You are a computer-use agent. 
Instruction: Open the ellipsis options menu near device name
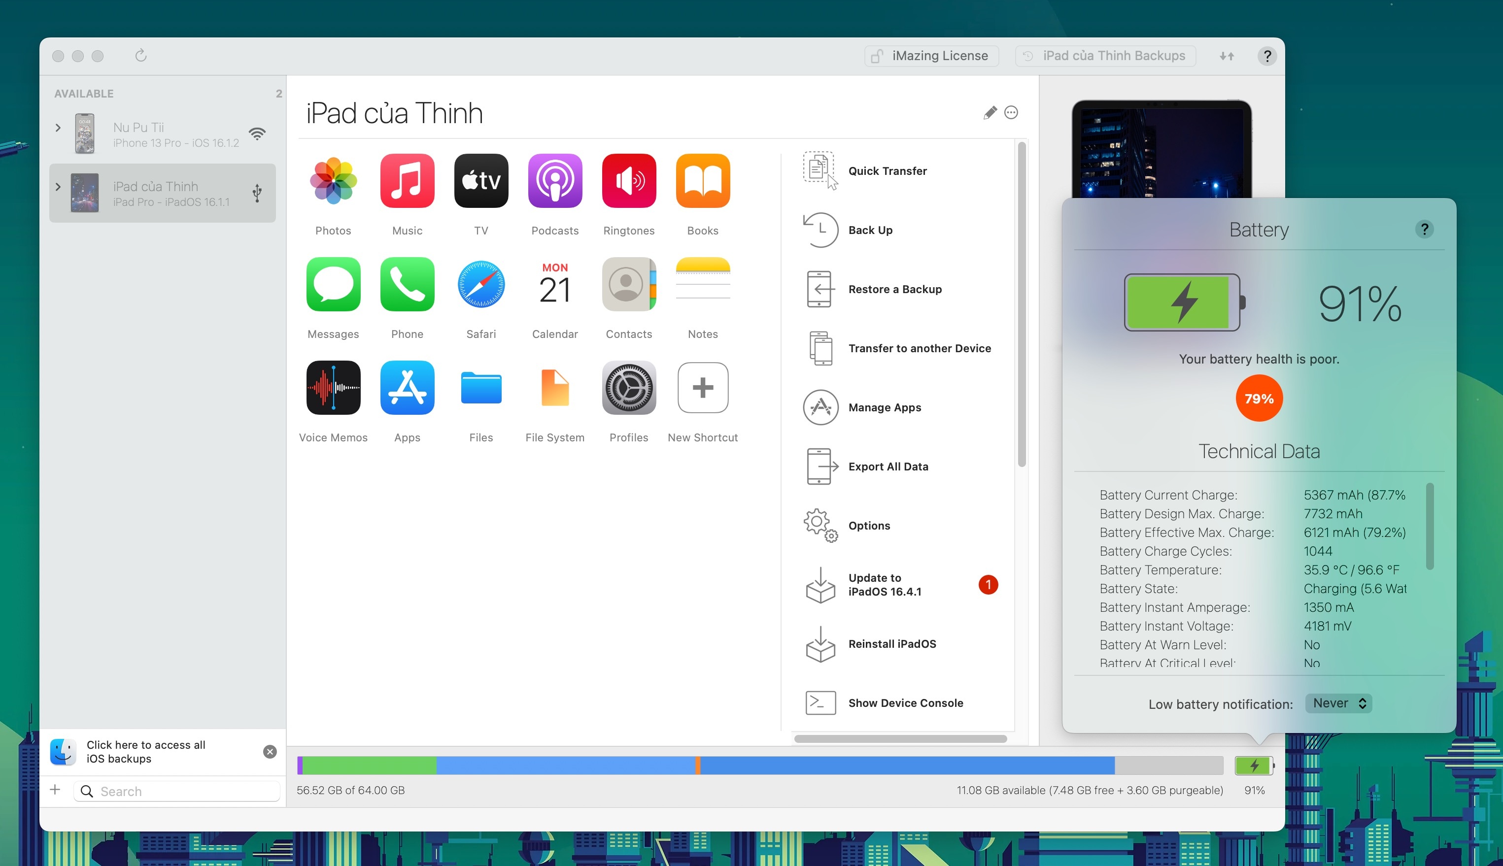[x=1012, y=112]
